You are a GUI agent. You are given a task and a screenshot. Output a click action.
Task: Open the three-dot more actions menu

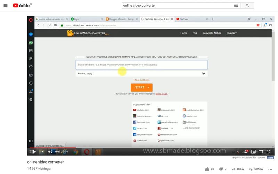point(270,169)
